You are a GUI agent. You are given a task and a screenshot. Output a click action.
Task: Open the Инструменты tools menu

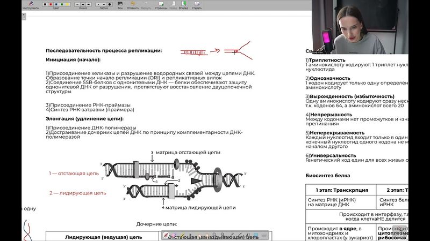(31, 5)
